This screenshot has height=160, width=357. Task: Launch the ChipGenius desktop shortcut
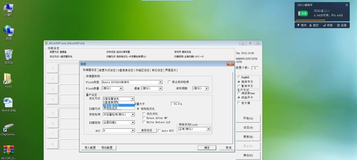point(8,129)
